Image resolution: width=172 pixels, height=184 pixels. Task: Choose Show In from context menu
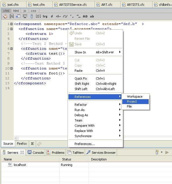coord(95,52)
